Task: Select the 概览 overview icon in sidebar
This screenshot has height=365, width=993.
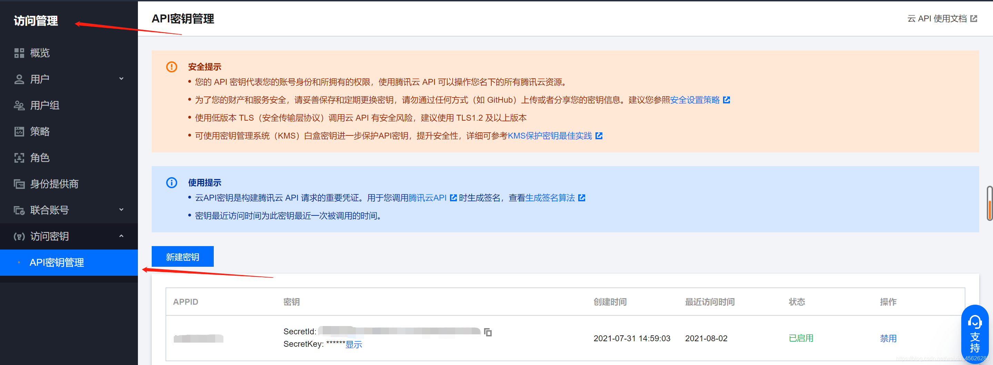Action: 19,53
